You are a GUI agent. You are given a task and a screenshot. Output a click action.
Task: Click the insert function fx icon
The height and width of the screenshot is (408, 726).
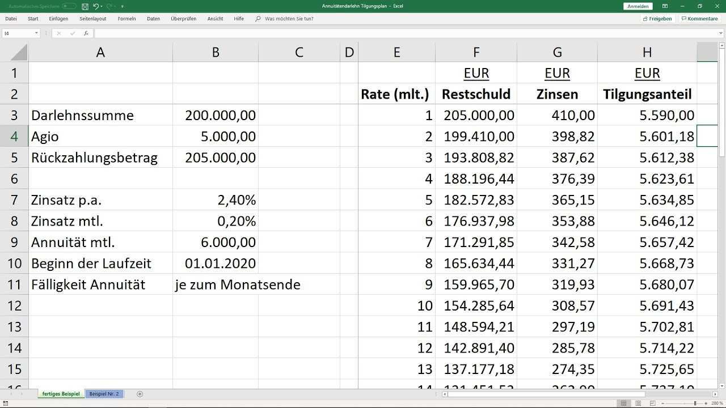(86, 33)
